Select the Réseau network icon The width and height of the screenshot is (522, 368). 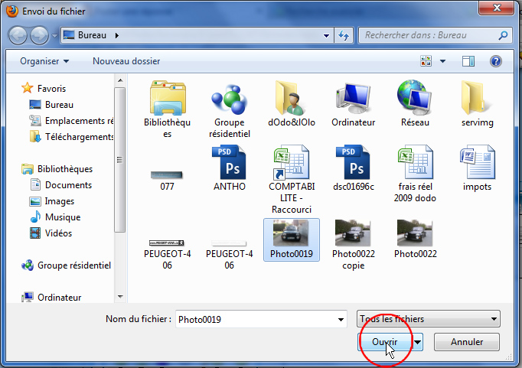pyautogui.click(x=415, y=98)
